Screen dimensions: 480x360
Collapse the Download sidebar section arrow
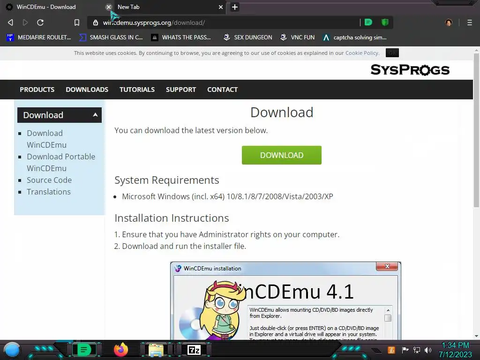(x=95, y=115)
